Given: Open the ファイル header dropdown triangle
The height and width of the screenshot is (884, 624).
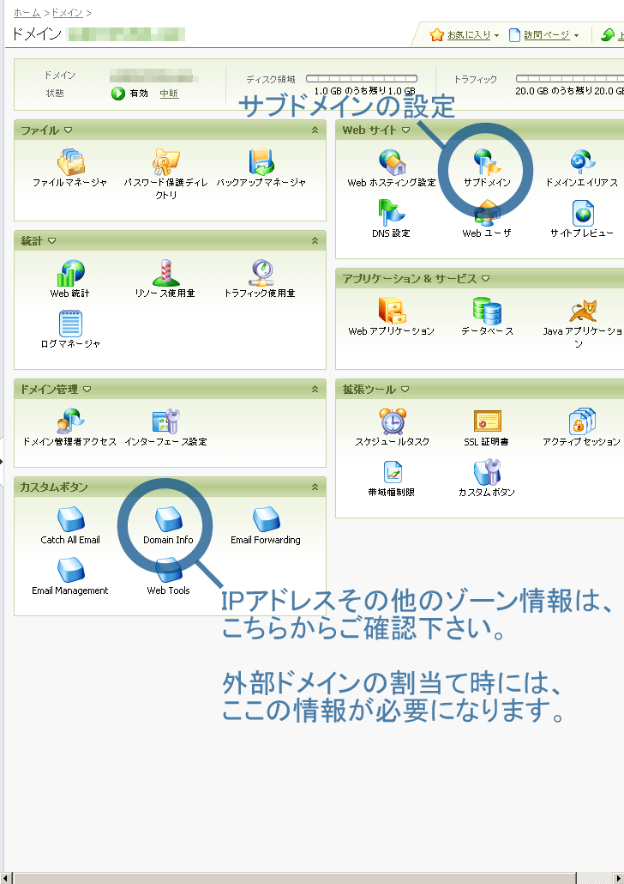Looking at the screenshot, I should [x=69, y=130].
